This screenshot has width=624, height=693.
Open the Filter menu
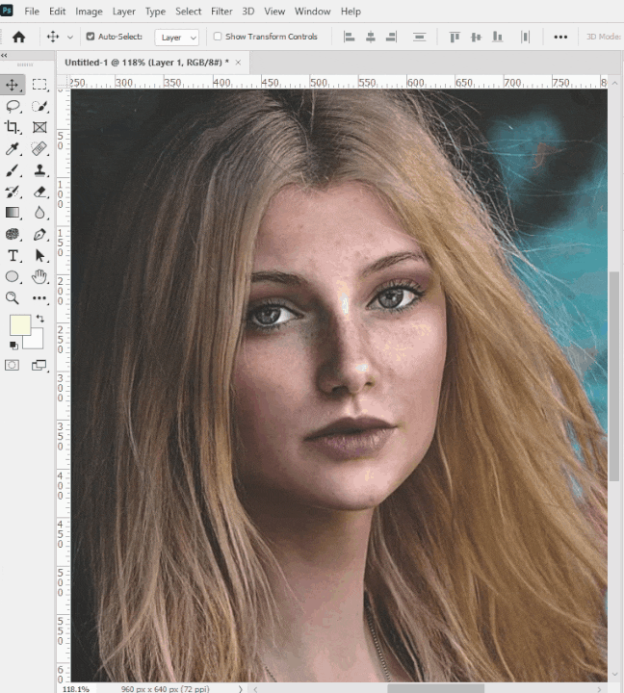[221, 12]
